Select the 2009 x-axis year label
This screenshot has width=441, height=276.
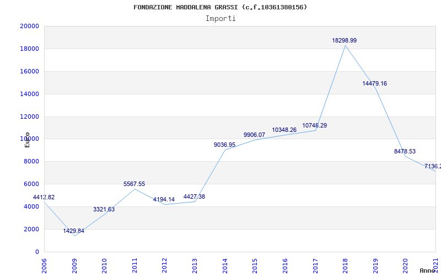[x=74, y=266]
